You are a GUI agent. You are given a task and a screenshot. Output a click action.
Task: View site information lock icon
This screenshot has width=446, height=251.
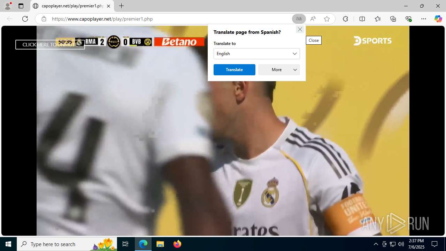44,19
